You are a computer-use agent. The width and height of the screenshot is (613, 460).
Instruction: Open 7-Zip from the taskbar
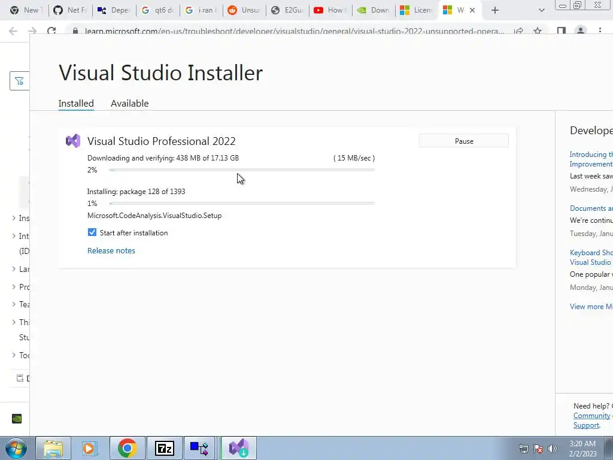[164, 448]
